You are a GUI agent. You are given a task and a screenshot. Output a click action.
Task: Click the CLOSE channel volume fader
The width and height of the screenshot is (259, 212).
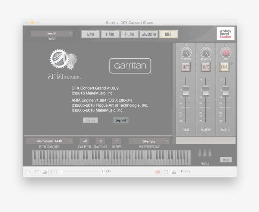[186, 90]
